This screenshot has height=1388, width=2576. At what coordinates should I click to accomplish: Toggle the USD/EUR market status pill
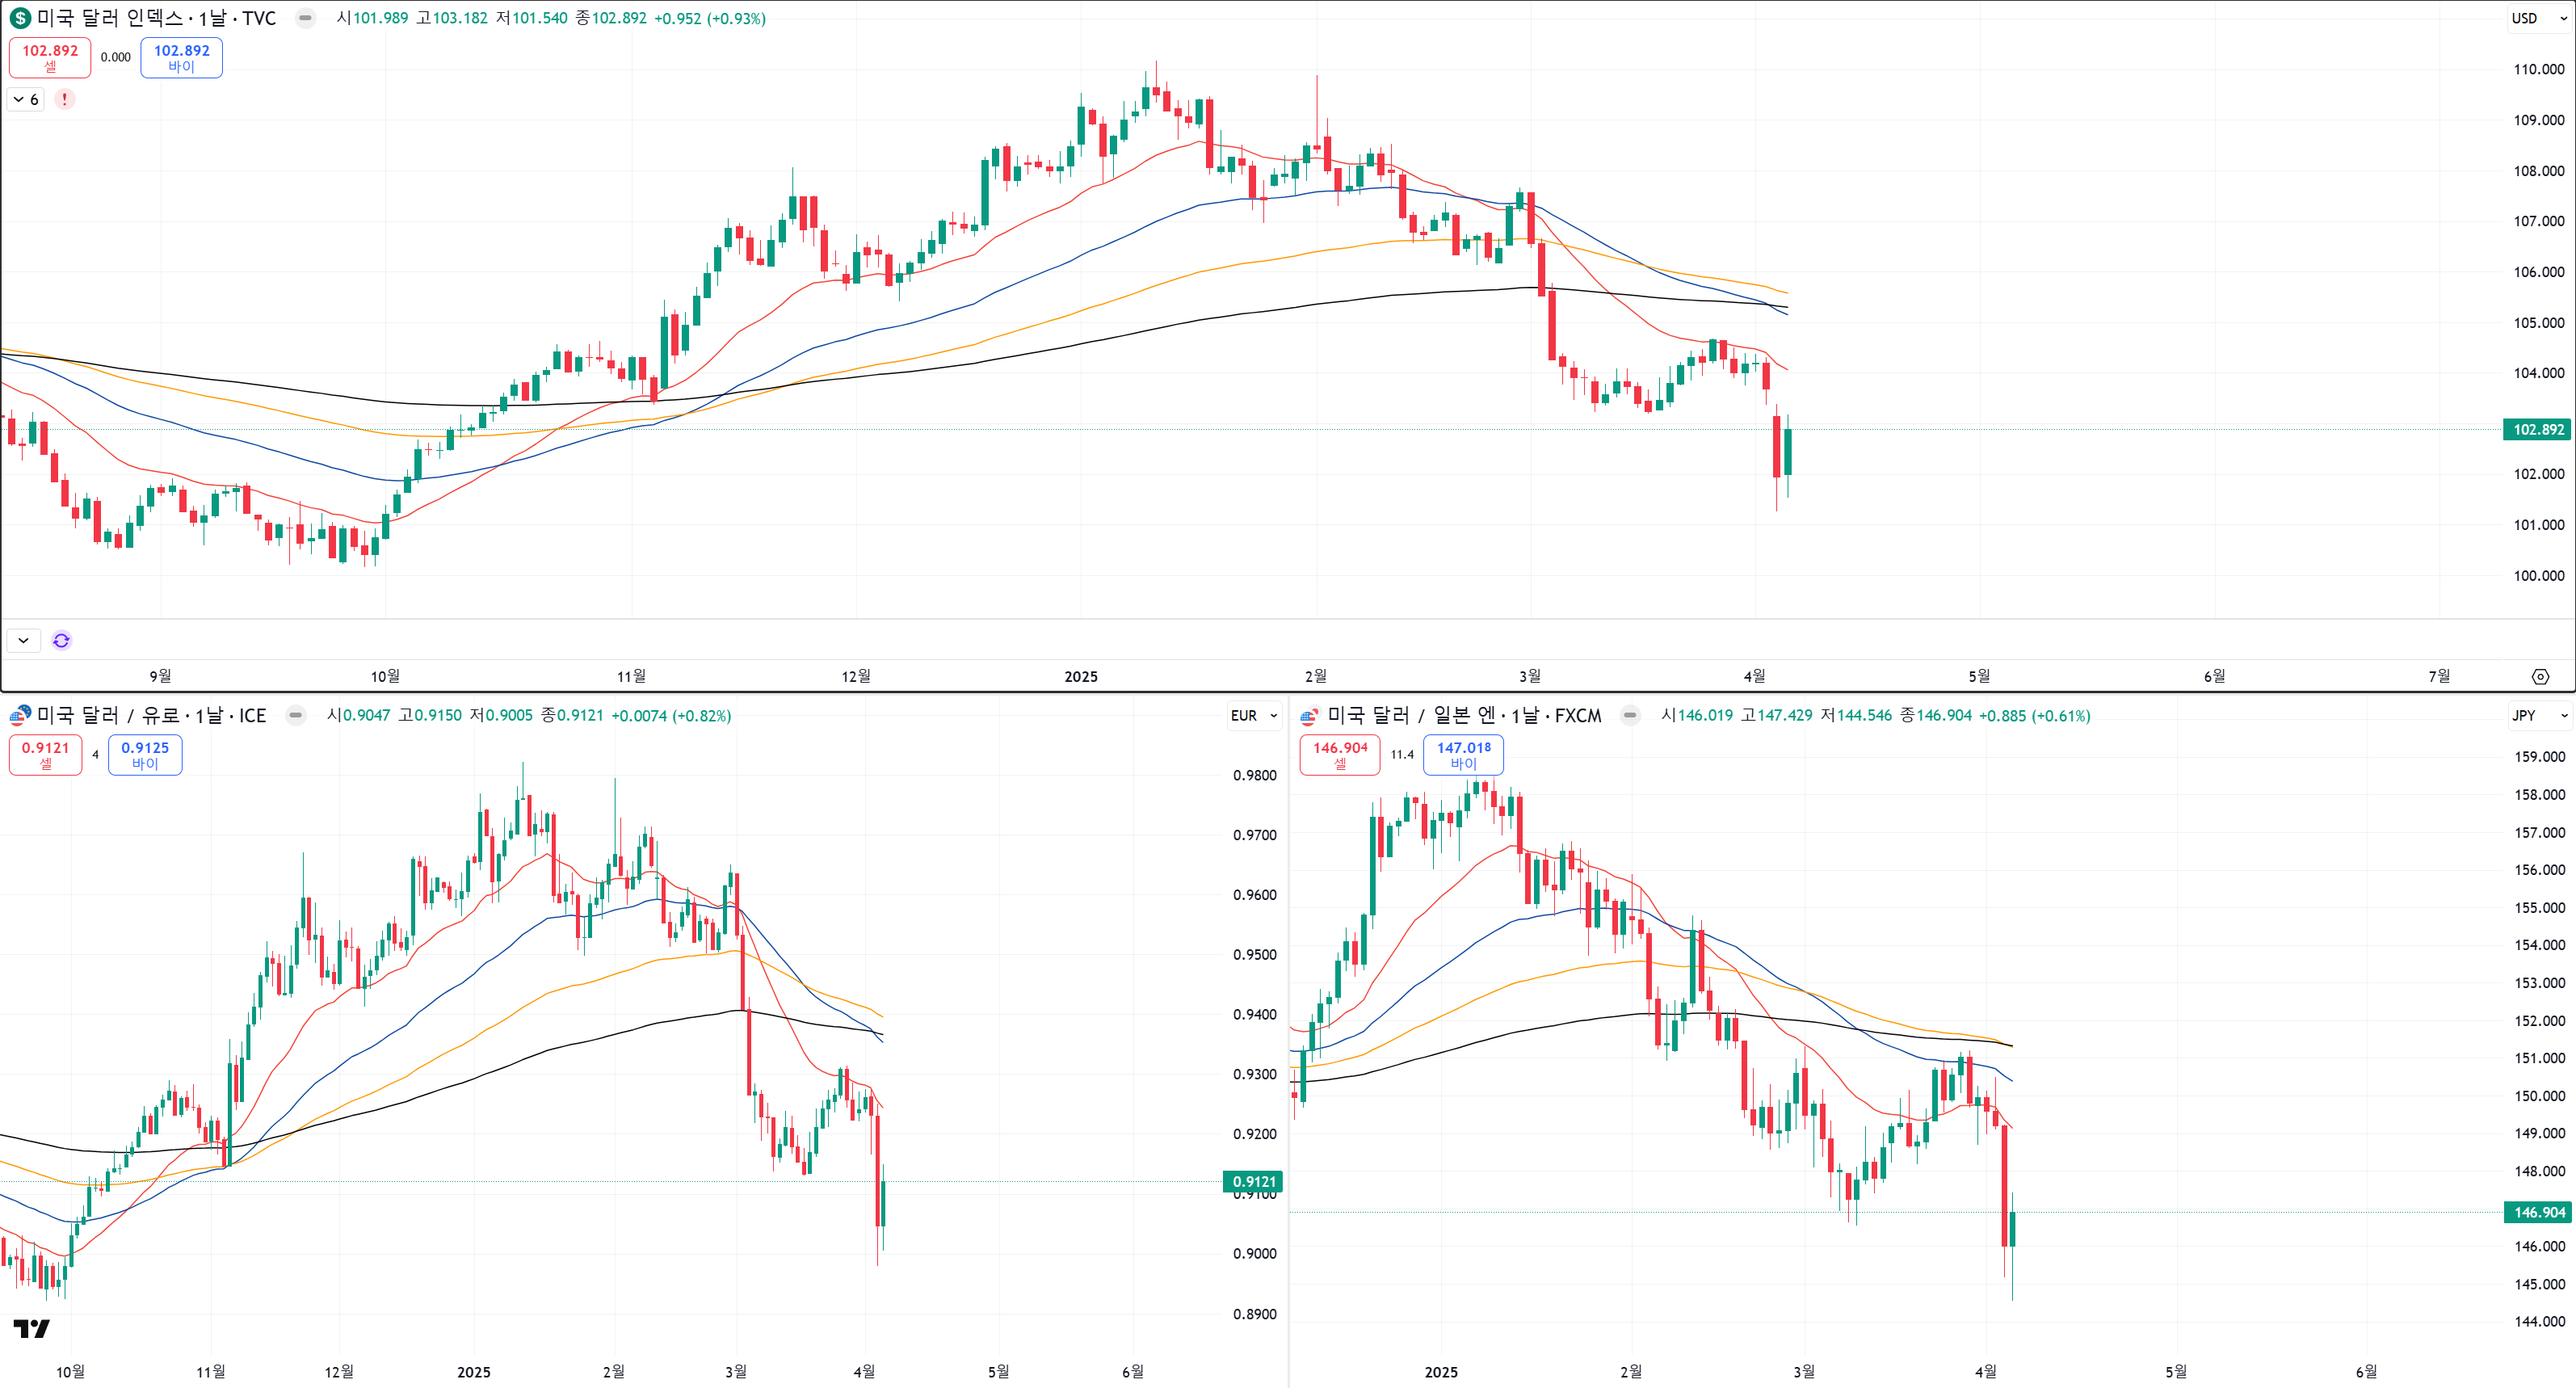296,715
